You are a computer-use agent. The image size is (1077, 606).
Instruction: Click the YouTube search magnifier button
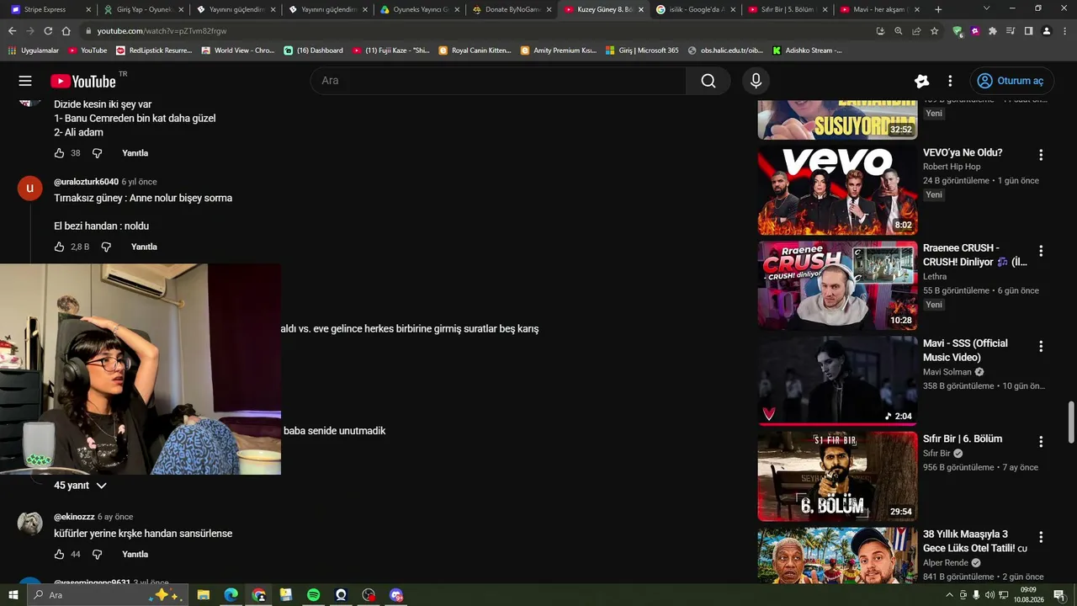coord(708,81)
